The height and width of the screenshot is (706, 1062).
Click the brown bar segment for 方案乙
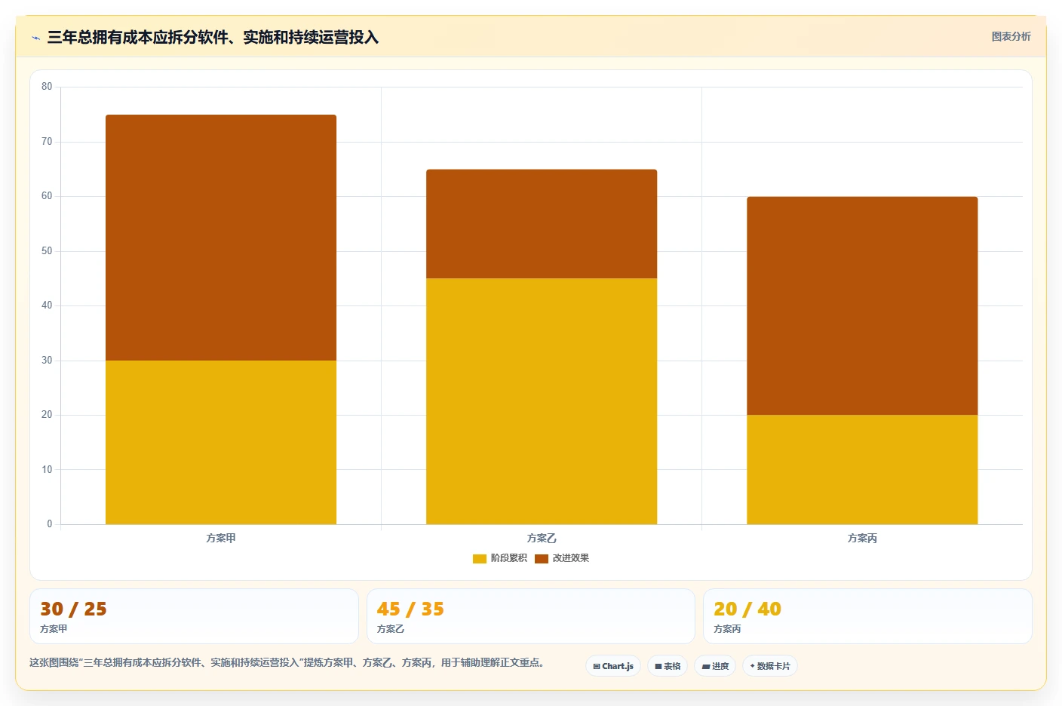point(542,224)
